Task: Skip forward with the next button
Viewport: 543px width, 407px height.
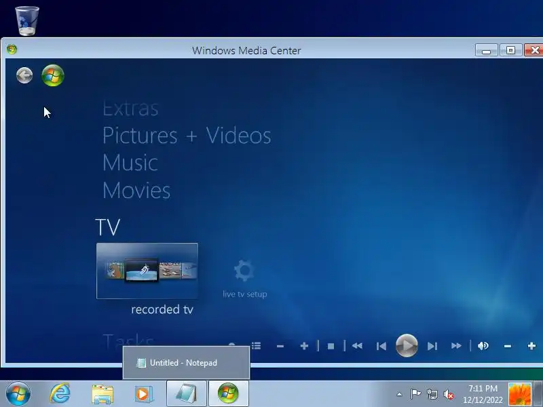Action: [x=432, y=346]
